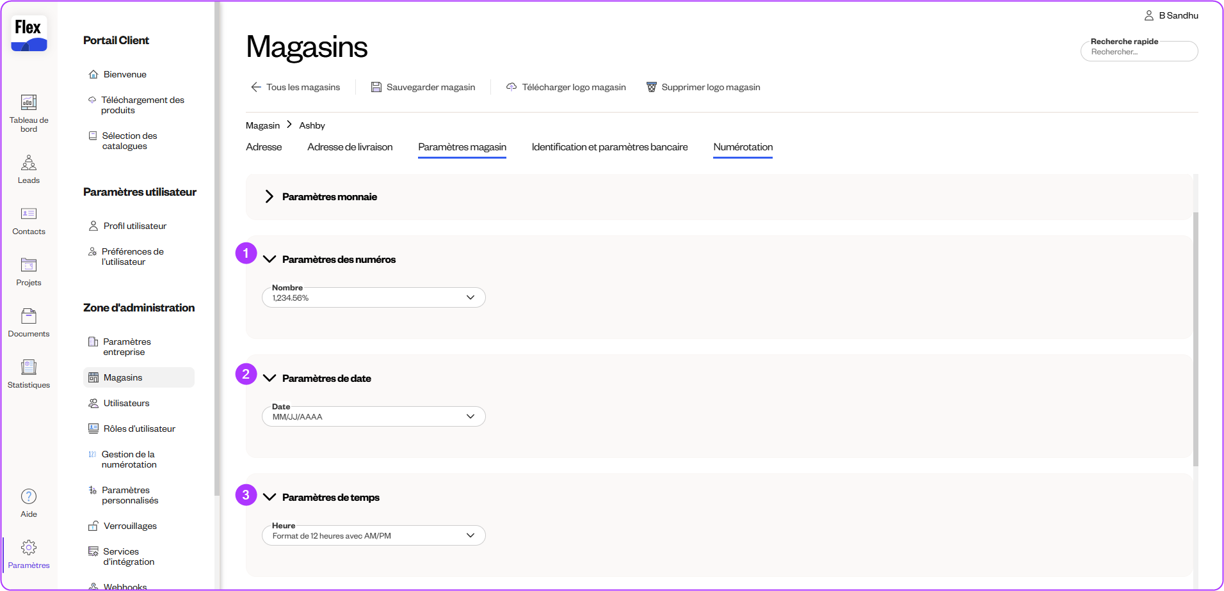
Task: Switch to the Numérotation tab
Action: [x=743, y=147]
